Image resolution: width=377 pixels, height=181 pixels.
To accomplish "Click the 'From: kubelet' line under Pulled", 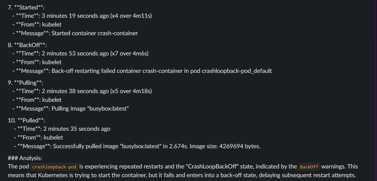I will (x=39, y=138).
